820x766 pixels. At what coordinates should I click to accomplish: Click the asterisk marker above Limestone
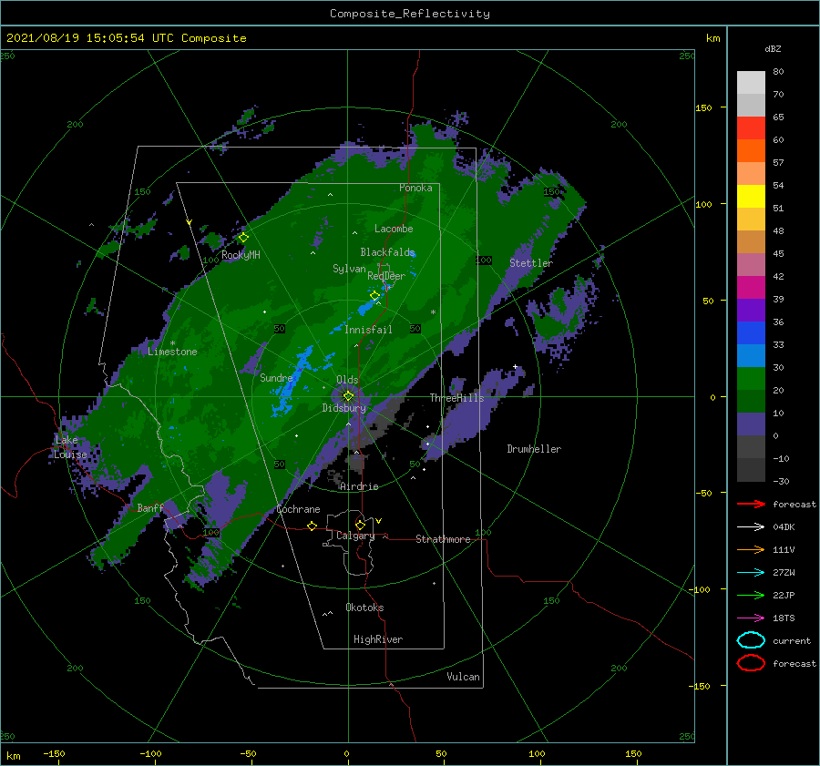coord(172,343)
